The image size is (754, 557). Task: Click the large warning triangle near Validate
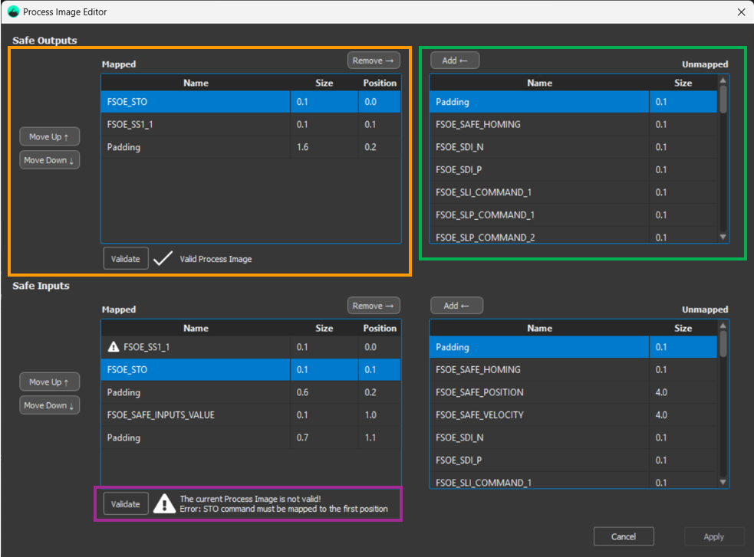[164, 503]
